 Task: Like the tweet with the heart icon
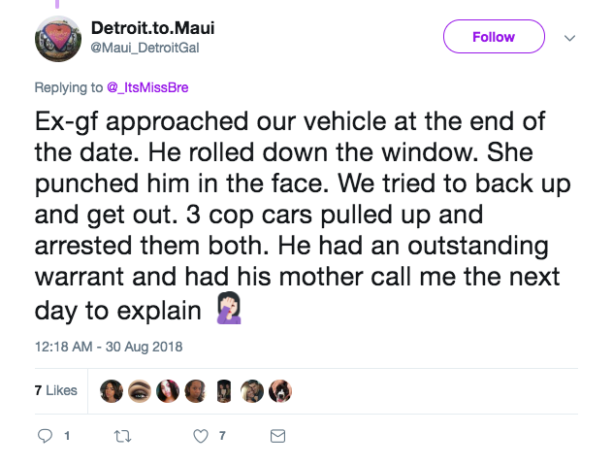(201, 436)
